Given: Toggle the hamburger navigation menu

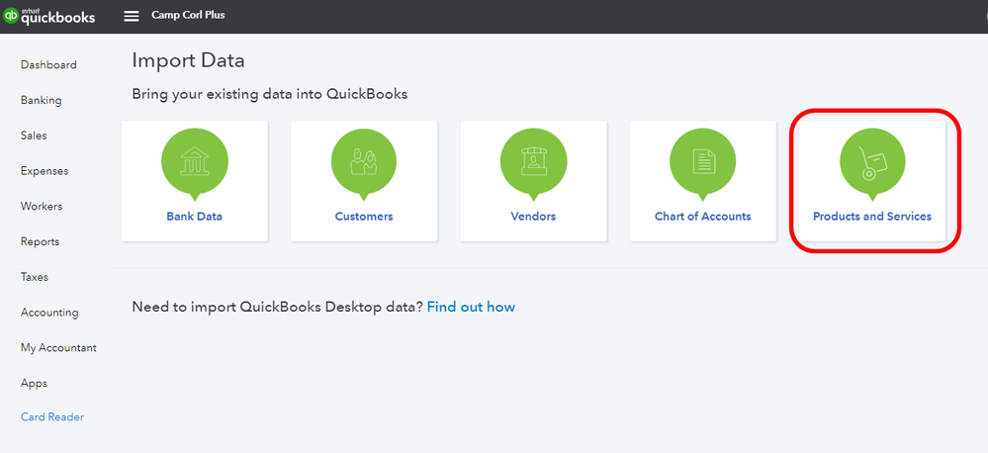Looking at the screenshot, I should (132, 17).
